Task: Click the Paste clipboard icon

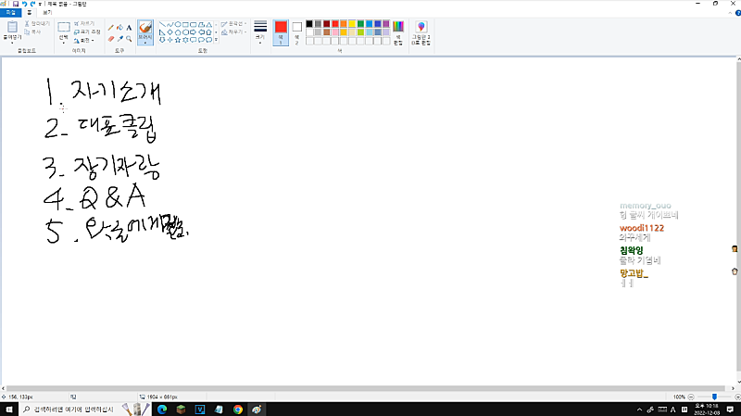Action: coord(12,27)
